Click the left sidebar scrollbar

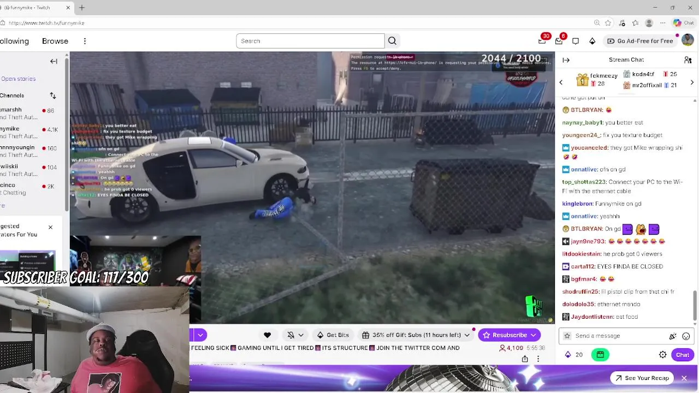pos(67,134)
